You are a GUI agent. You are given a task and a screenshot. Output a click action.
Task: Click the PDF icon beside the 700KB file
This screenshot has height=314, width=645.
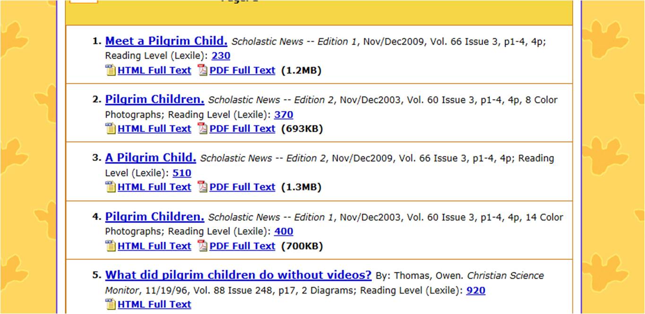(203, 246)
